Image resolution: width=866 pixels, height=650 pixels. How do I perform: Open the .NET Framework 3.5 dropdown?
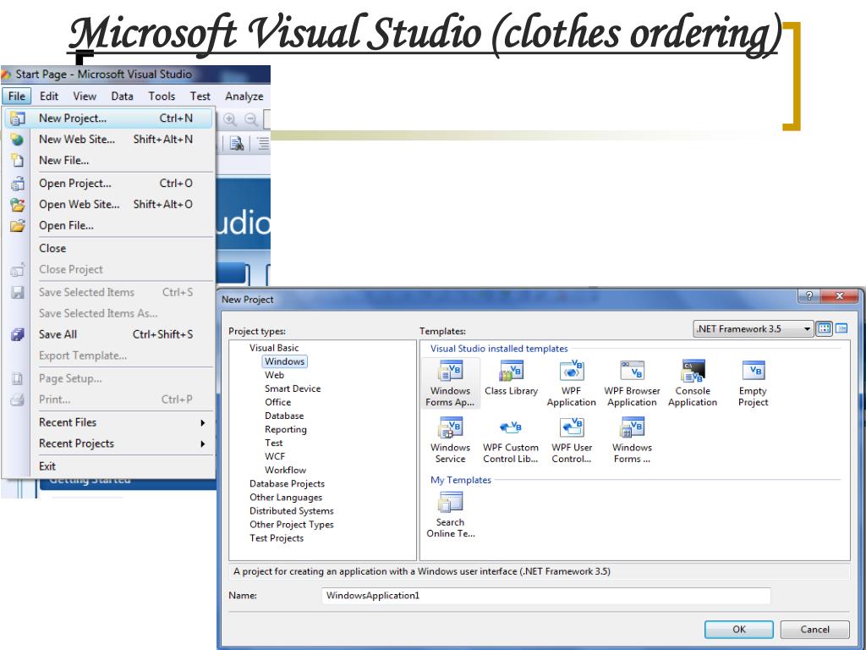(754, 329)
